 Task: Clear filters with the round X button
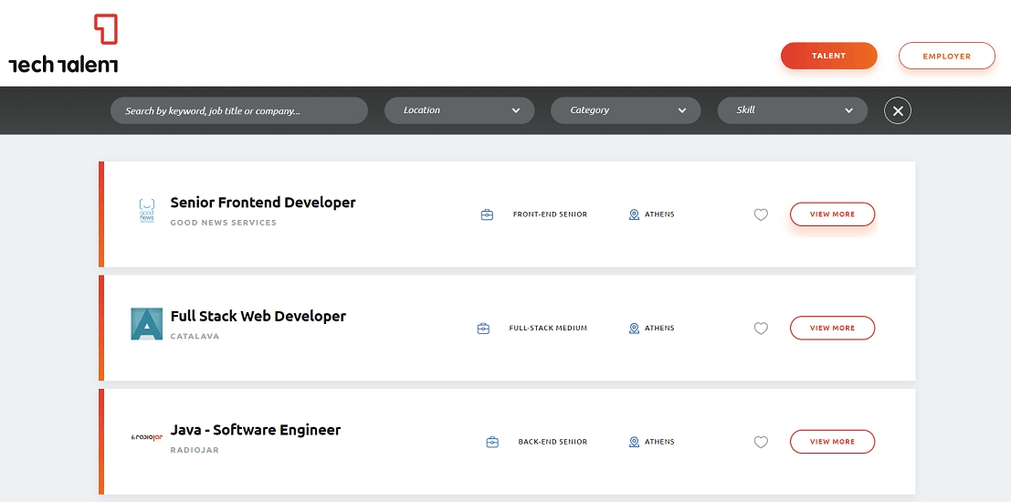[x=898, y=110]
